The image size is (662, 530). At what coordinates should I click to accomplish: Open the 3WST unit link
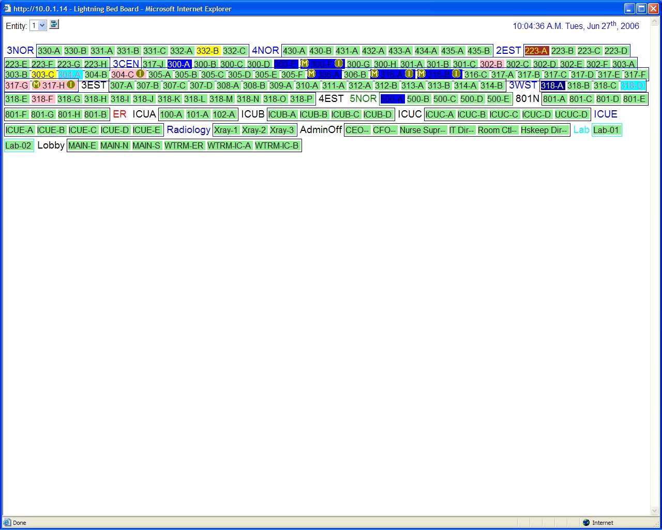point(523,85)
